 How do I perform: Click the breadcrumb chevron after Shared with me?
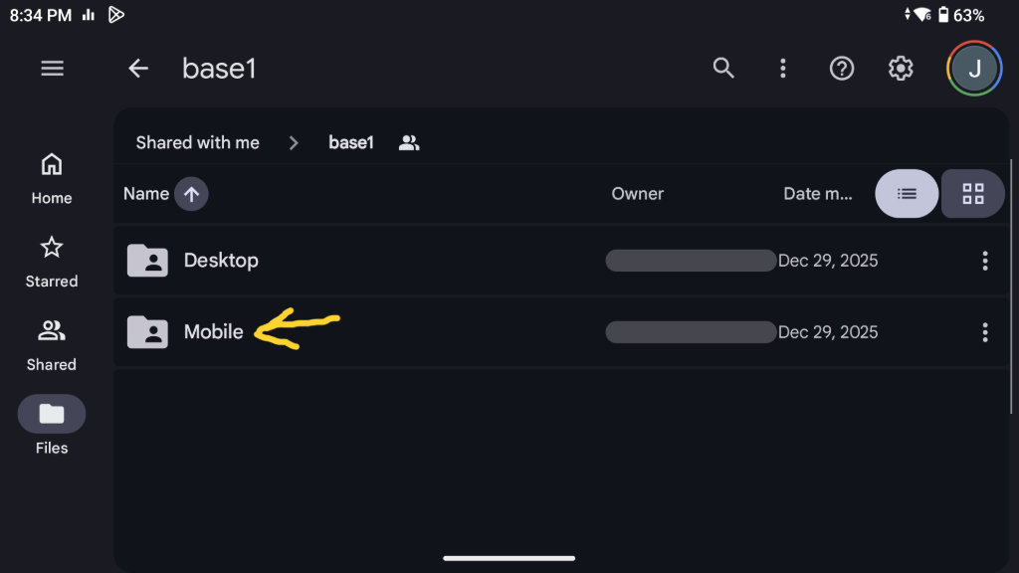(x=294, y=142)
